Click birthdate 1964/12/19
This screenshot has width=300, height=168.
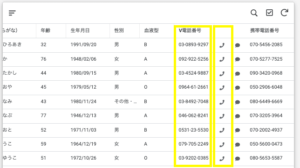(83, 144)
